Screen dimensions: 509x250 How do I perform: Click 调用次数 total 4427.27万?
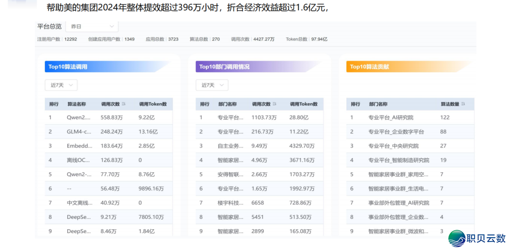point(263,39)
